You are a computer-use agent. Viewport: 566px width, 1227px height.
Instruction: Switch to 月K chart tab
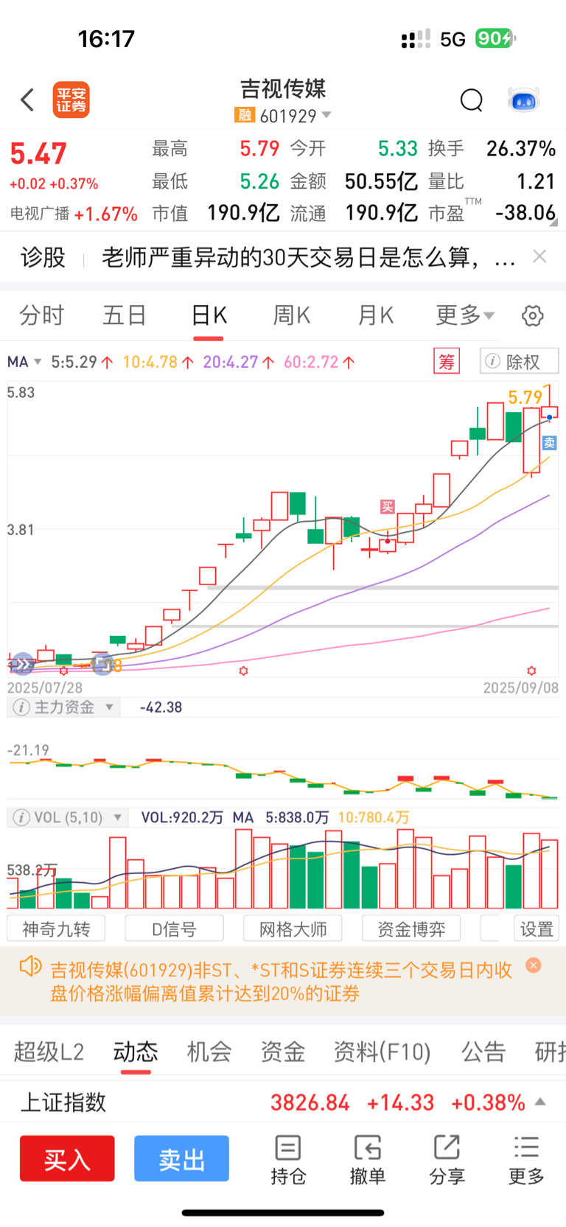(376, 315)
